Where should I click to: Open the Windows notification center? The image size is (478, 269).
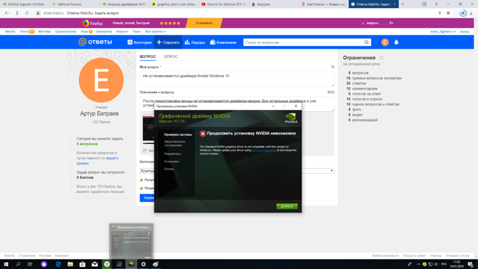[x=471, y=264]
